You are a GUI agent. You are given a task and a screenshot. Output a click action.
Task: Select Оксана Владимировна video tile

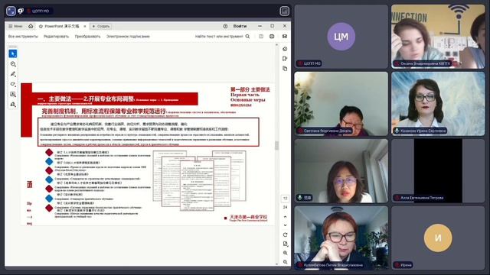coord(438,37)
